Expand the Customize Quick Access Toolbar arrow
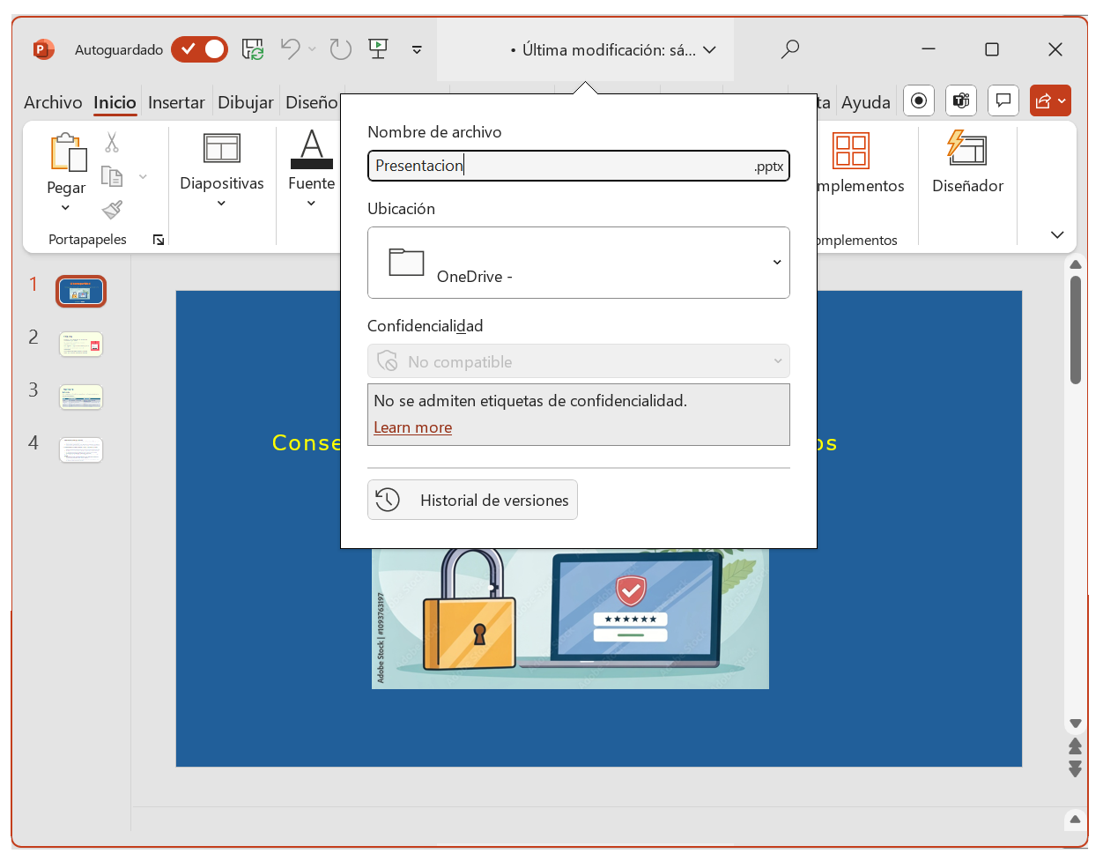The image size is (1103, 861). point(417,50)
